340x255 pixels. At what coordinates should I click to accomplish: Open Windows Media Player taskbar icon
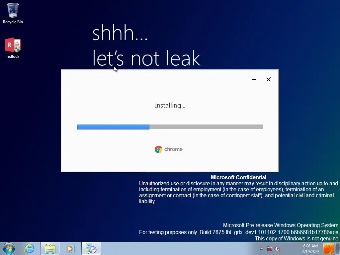70,248
